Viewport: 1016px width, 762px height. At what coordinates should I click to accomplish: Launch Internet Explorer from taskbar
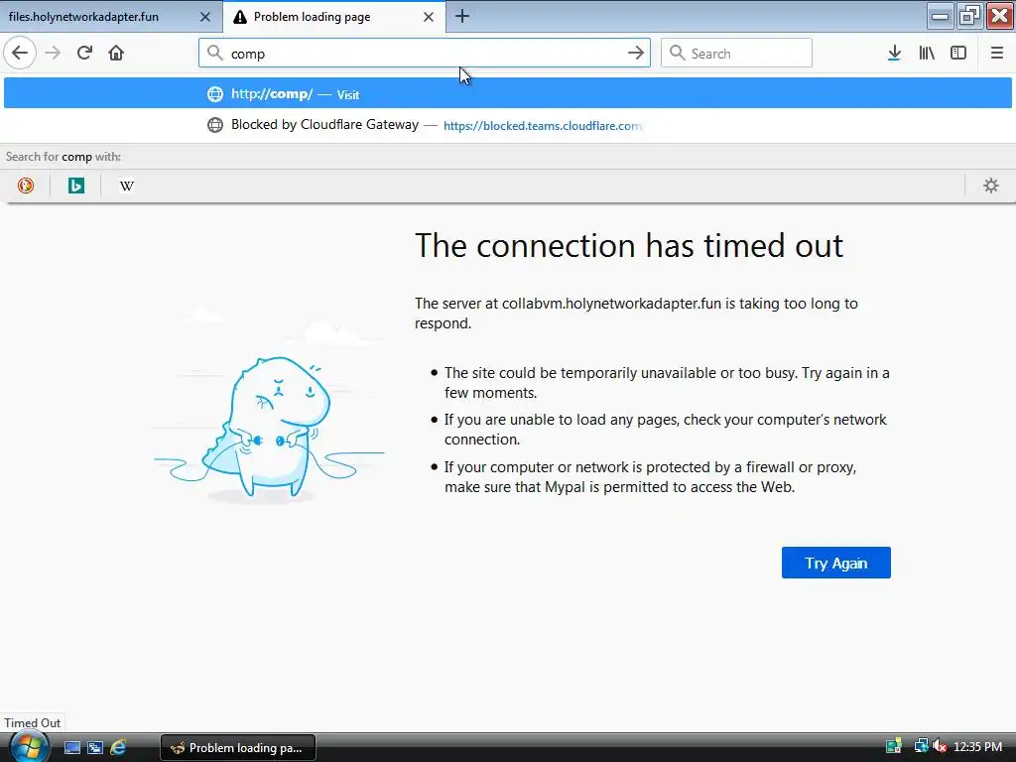click(x=118, y=748)
